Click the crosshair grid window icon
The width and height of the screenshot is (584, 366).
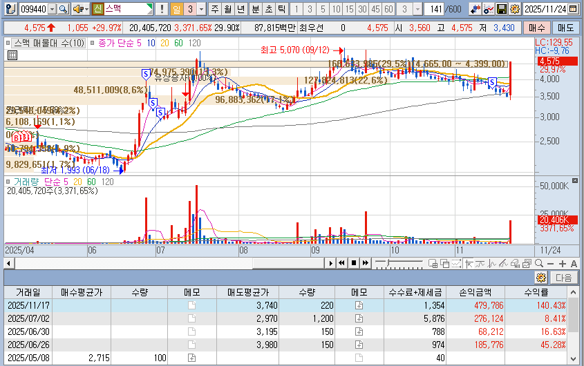click(x=433, y=264)
